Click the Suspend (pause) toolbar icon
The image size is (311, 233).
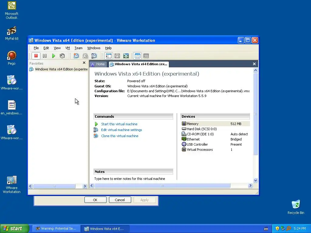pyautogui.click(x=45, y=56)
